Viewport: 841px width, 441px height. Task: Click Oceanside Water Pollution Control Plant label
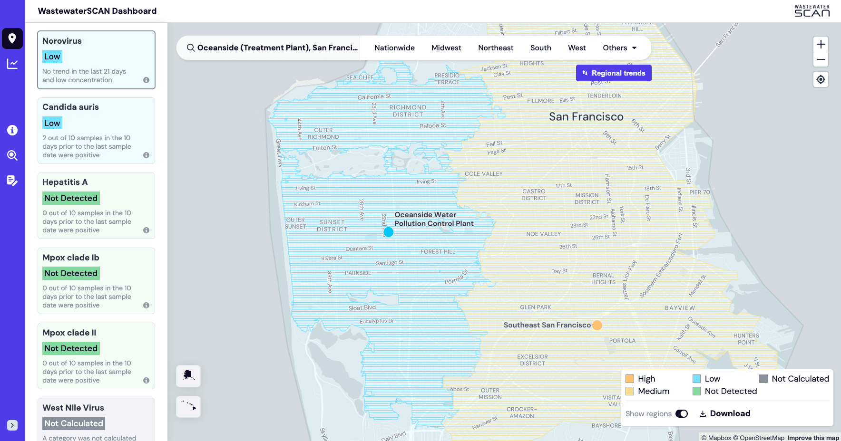tap(434, 219)
